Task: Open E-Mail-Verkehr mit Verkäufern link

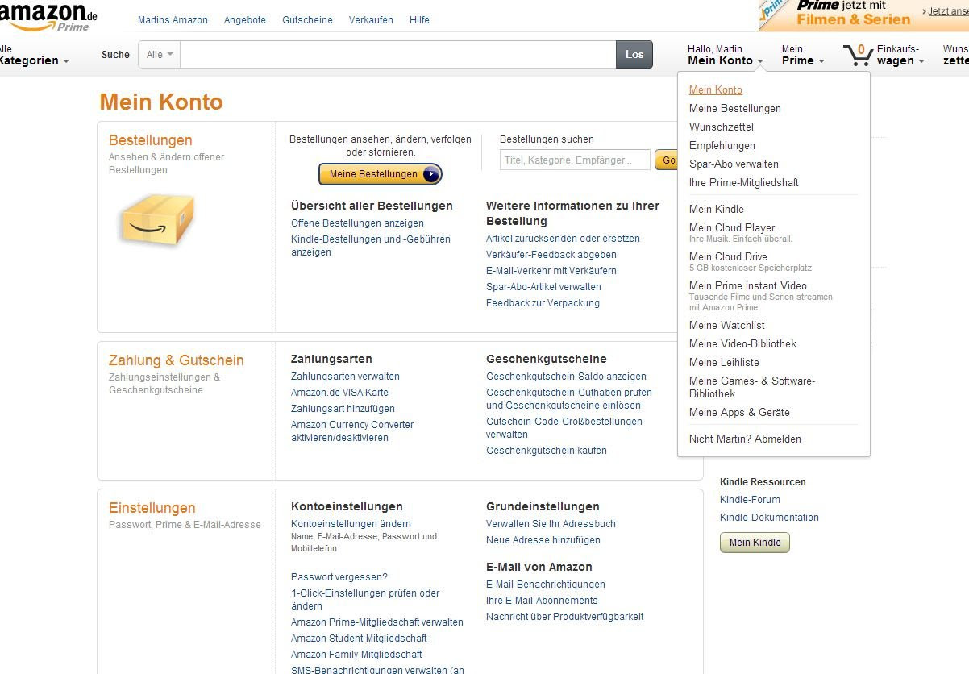Action: coord(551,271)
